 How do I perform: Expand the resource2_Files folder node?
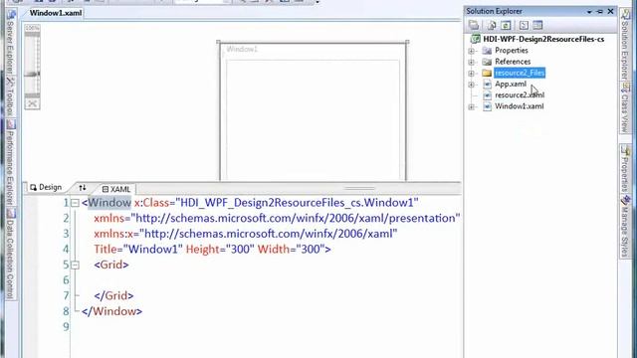click(471, 74)
